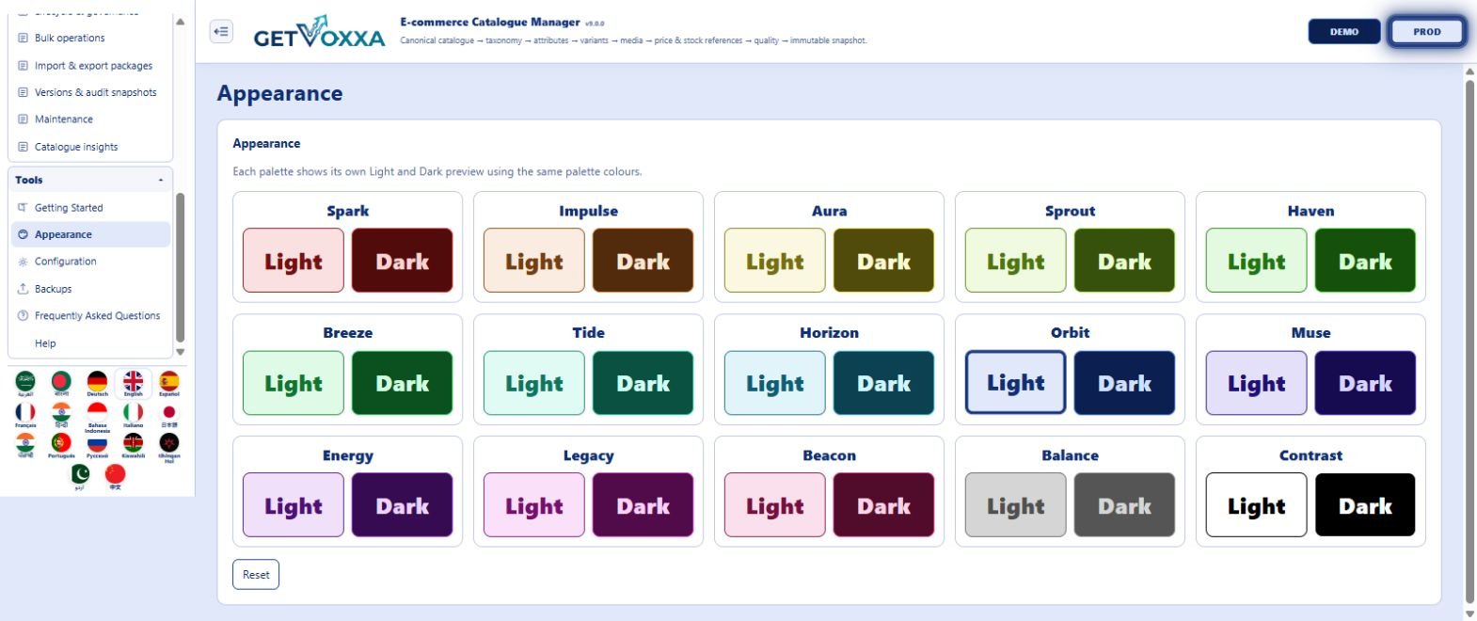This screenshot has width=1477, height=621.
Task: Collapse the Tools section
Action: 160,180
